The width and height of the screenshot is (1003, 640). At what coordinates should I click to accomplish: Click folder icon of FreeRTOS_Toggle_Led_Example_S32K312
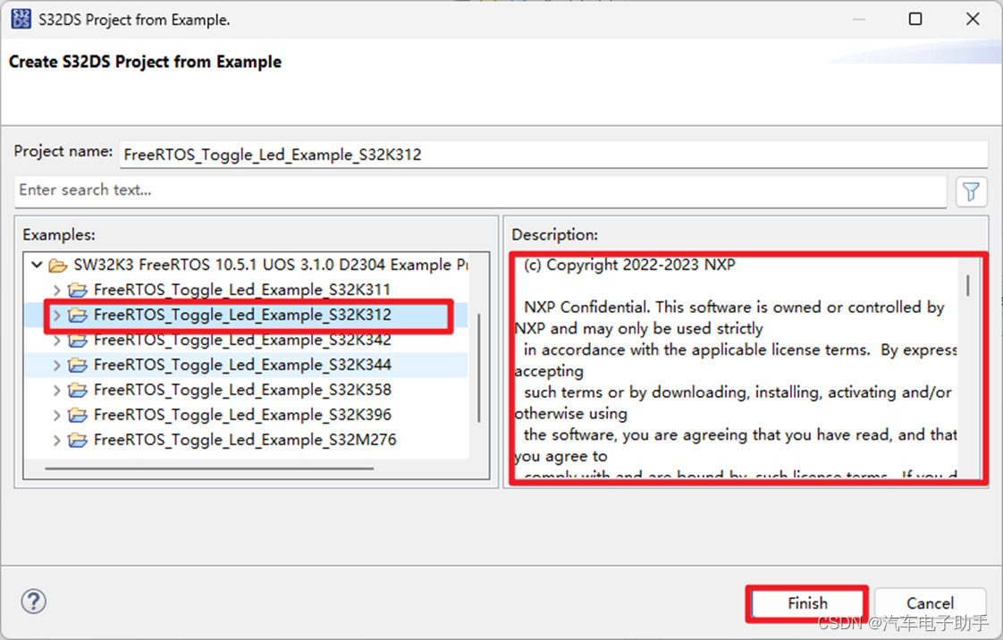(x=78, y=315)
